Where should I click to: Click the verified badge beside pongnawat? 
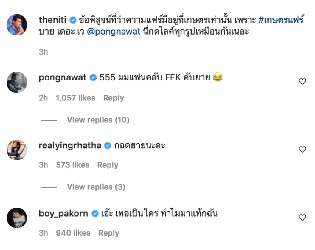point(93,77)
